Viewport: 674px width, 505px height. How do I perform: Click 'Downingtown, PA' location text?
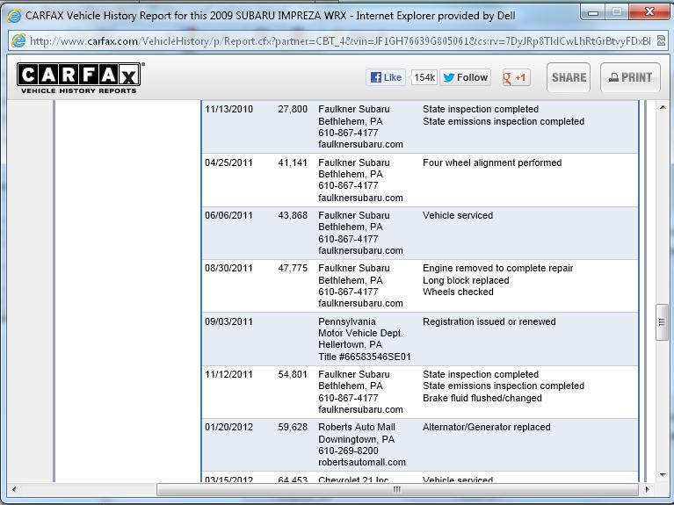357,439
